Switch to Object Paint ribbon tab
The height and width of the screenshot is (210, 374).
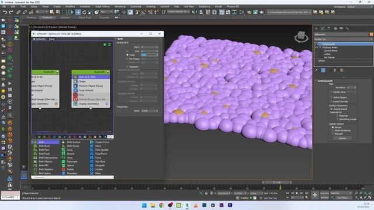pyautogui.click(x=85, y=17)
